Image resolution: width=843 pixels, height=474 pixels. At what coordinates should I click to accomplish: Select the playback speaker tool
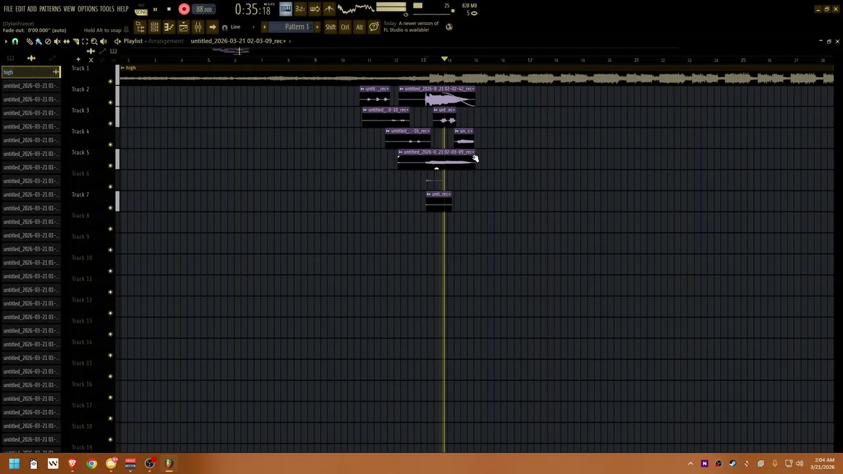click(103, 41)
